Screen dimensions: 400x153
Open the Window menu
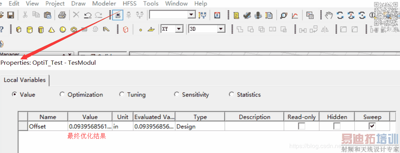click(x=176, y=3)
